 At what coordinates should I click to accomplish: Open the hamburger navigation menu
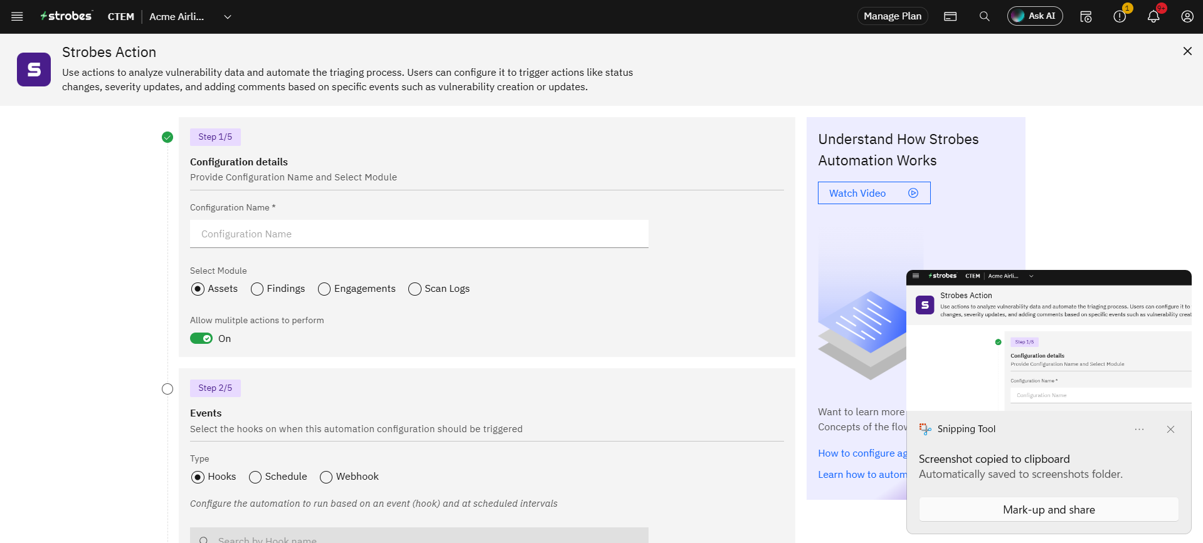17,17
